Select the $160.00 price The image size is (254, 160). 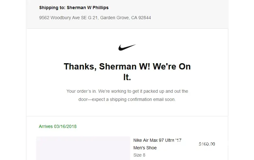click(x=207, y=144)
